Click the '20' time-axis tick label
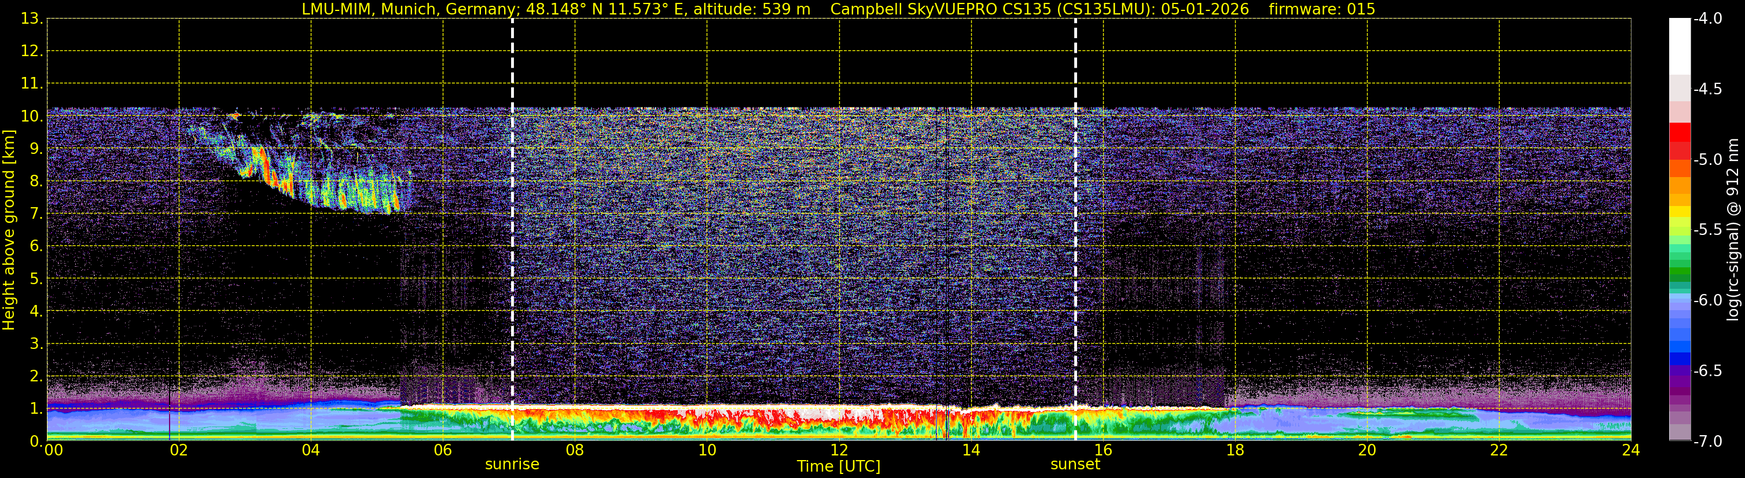This screenshot has width=1745, height=478. (x=1367, y=450)
